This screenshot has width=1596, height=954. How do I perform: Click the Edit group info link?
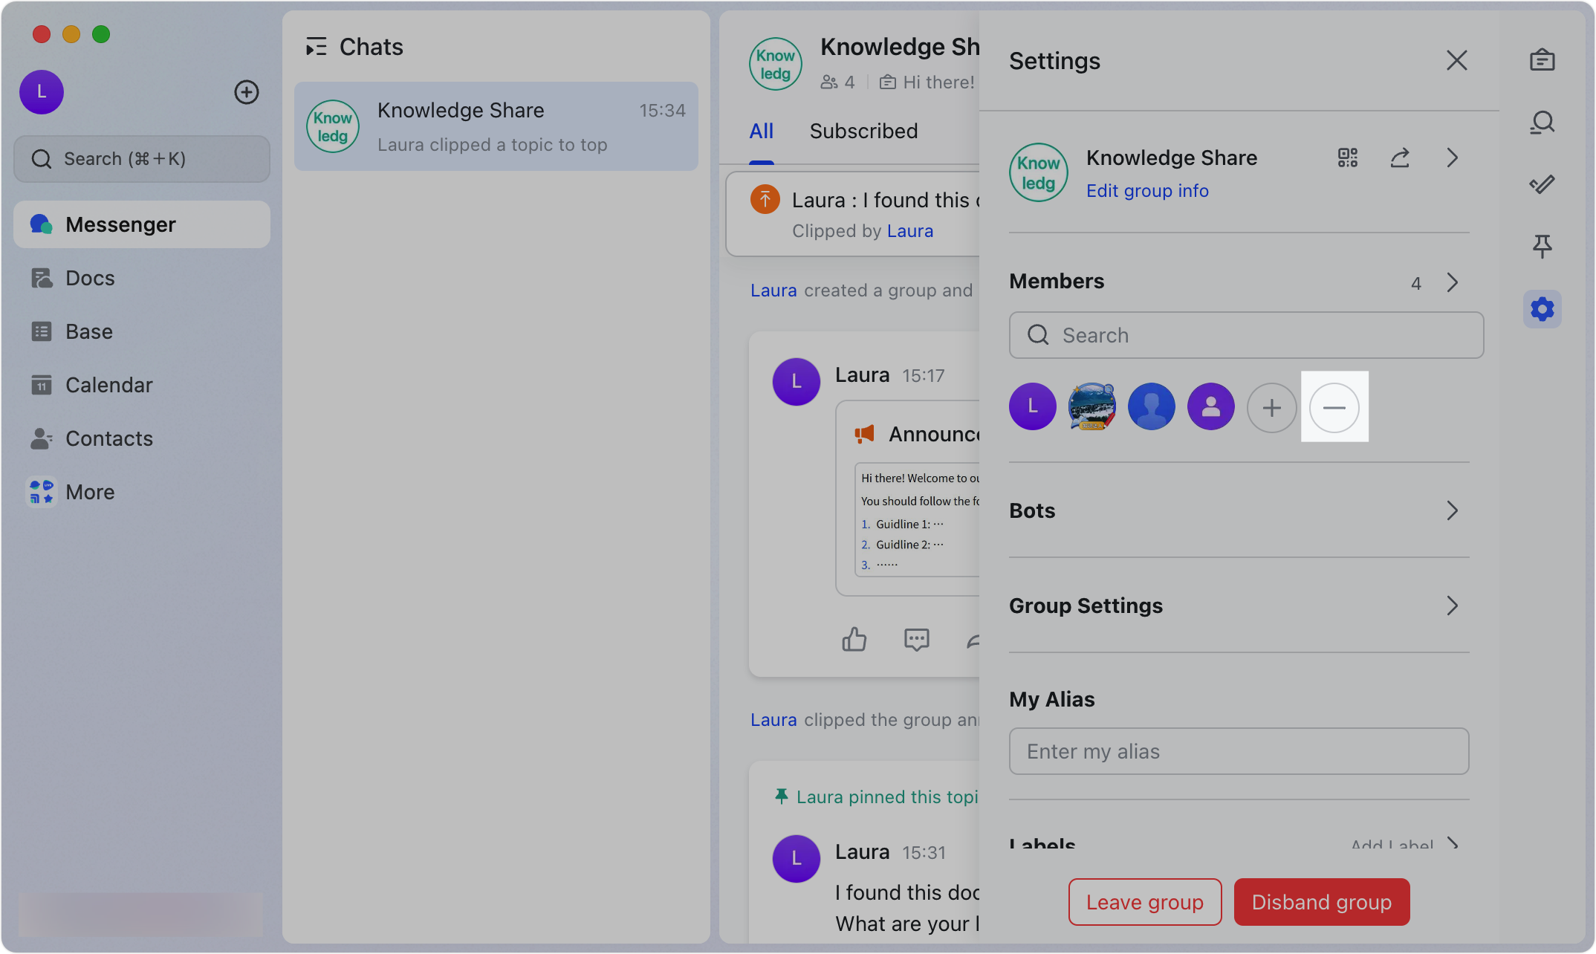(x=1147, y=191)
